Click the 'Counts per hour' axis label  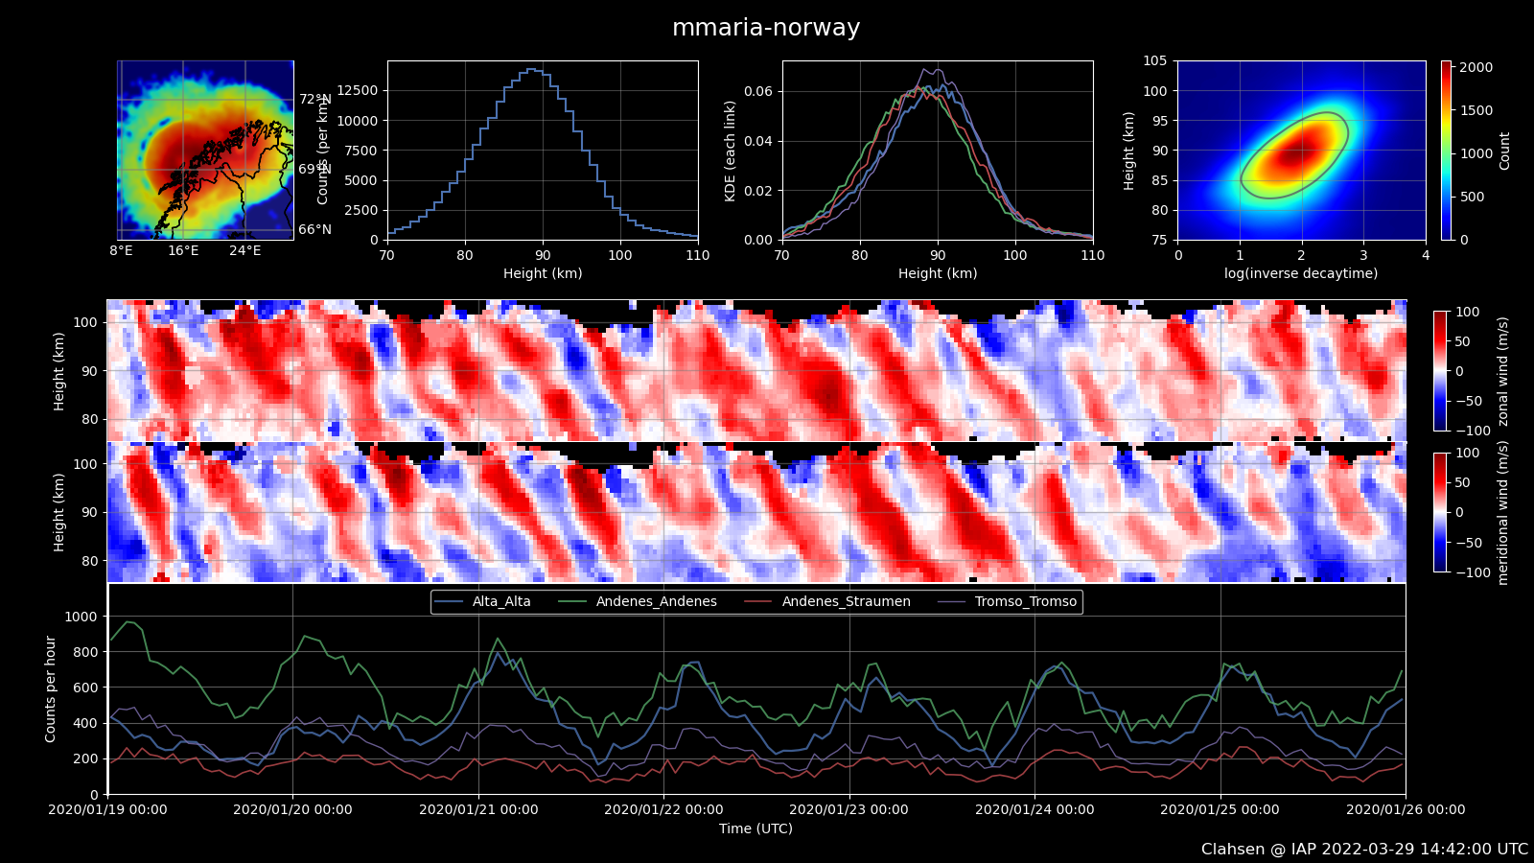pyautogui.click(x=51, y=688)
